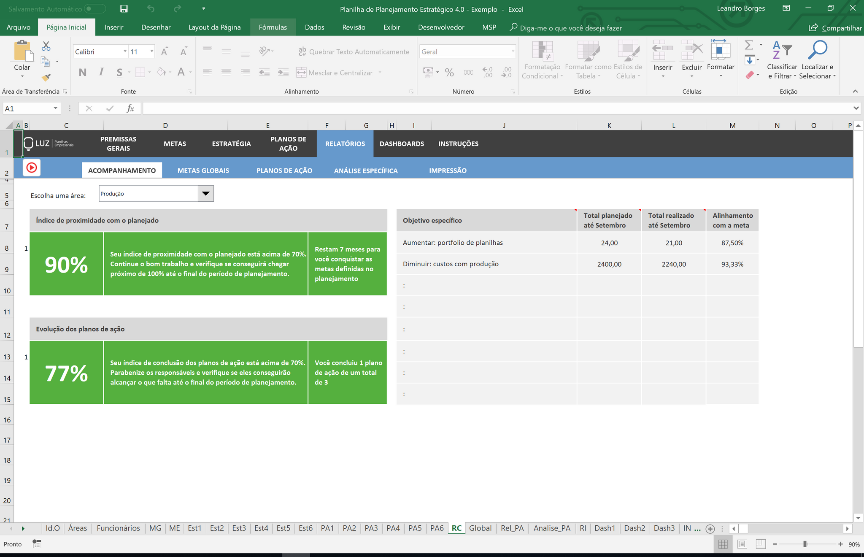
Task: Open the Geral number format dropdown
Action: pyautogui.click(x=513, y=51)
